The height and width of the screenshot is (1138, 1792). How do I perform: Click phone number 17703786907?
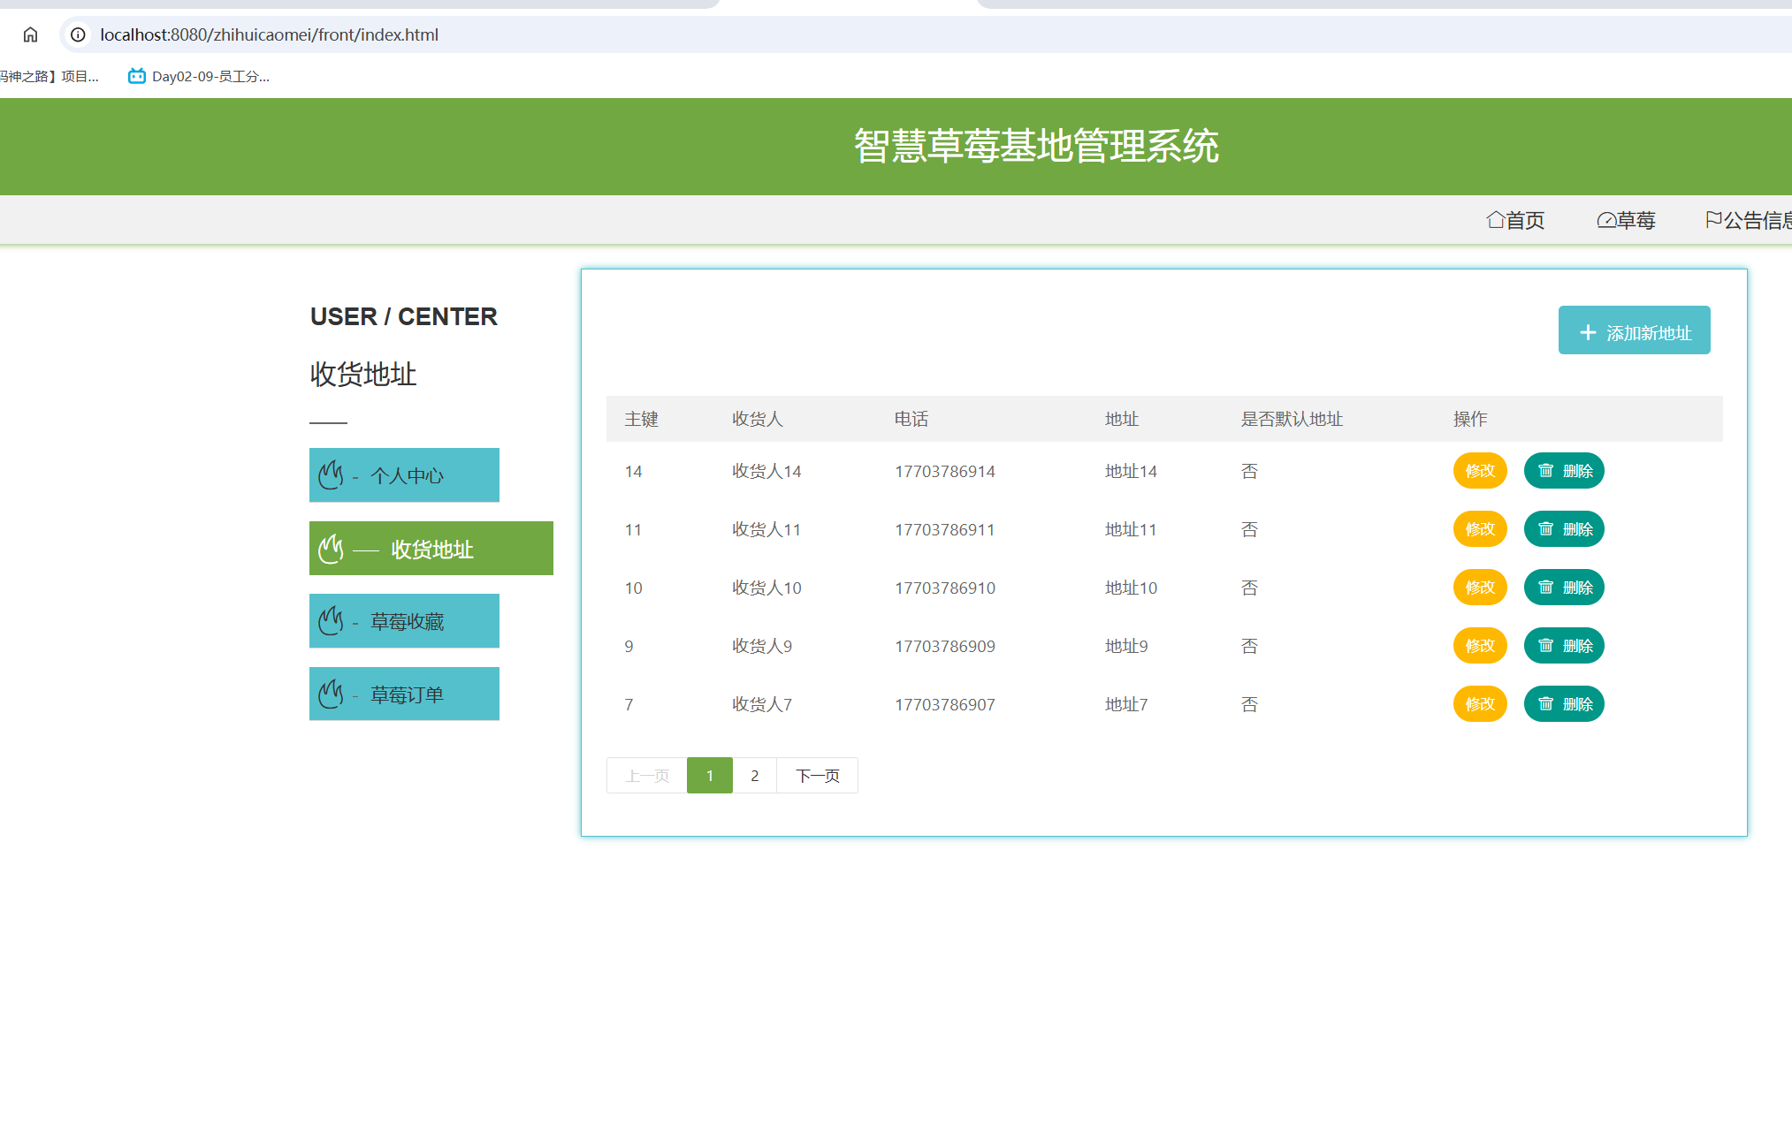tap(945, 704)
